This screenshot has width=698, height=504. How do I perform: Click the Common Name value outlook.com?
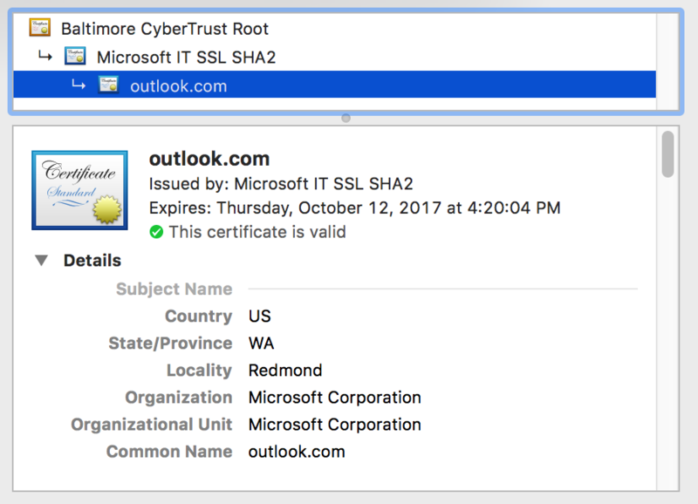click(297, 452)
